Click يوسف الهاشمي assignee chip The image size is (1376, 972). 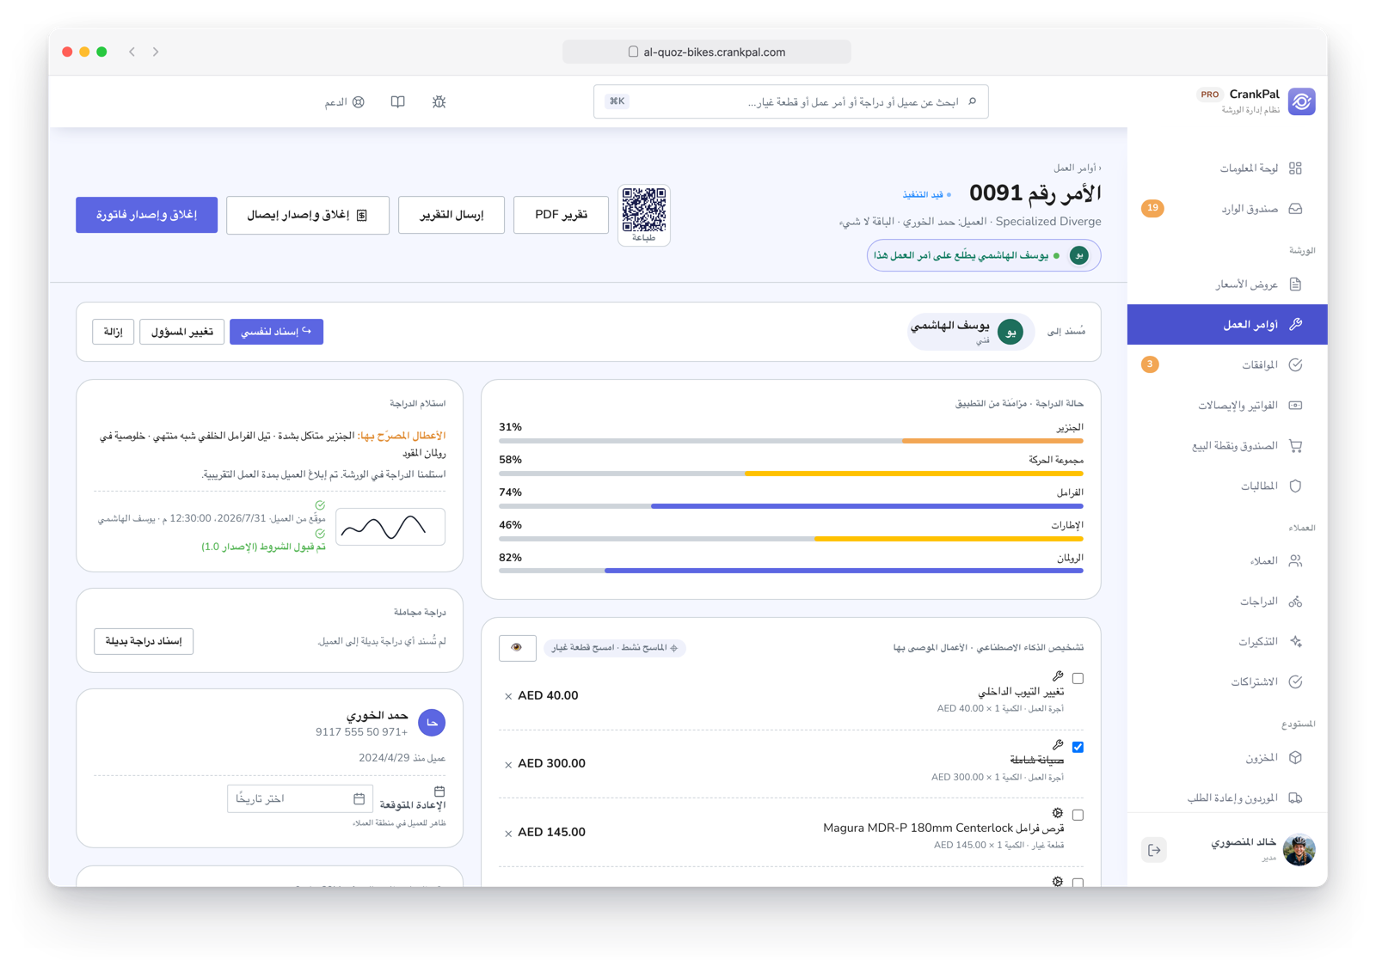pos(971,332)
